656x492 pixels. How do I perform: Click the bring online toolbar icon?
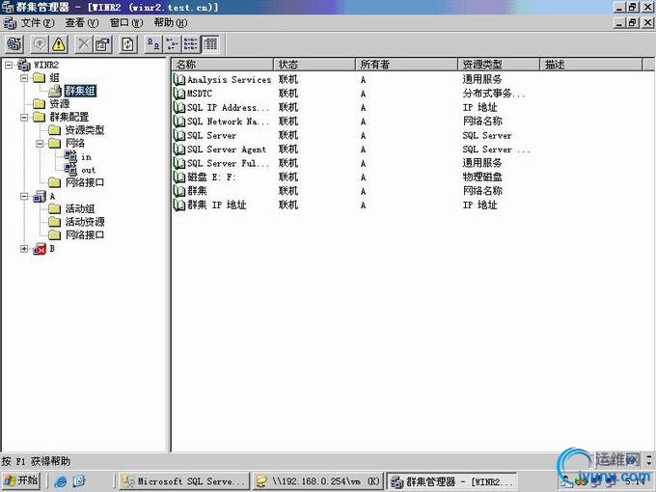[x=41, y=44]
